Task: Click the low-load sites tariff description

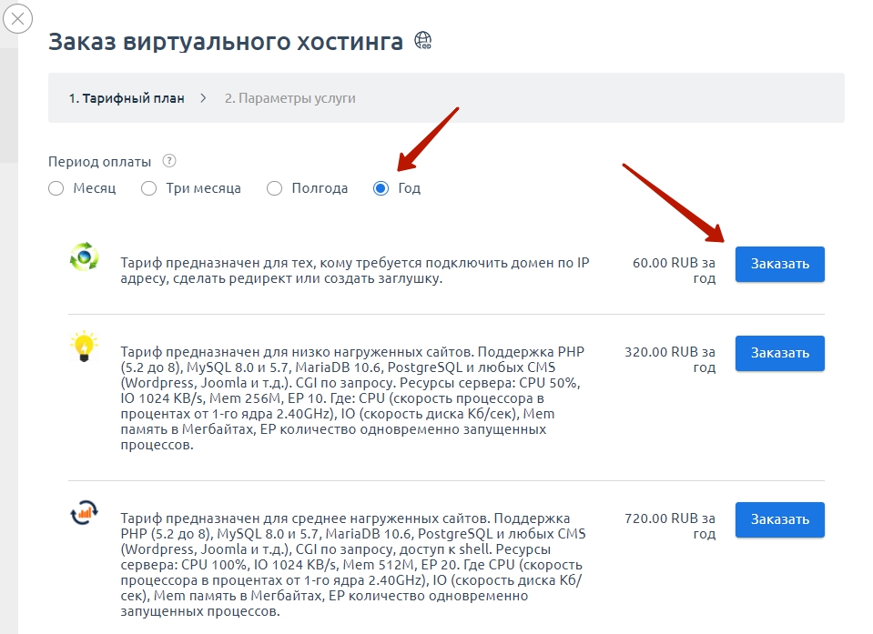Action: coord(352,398)
